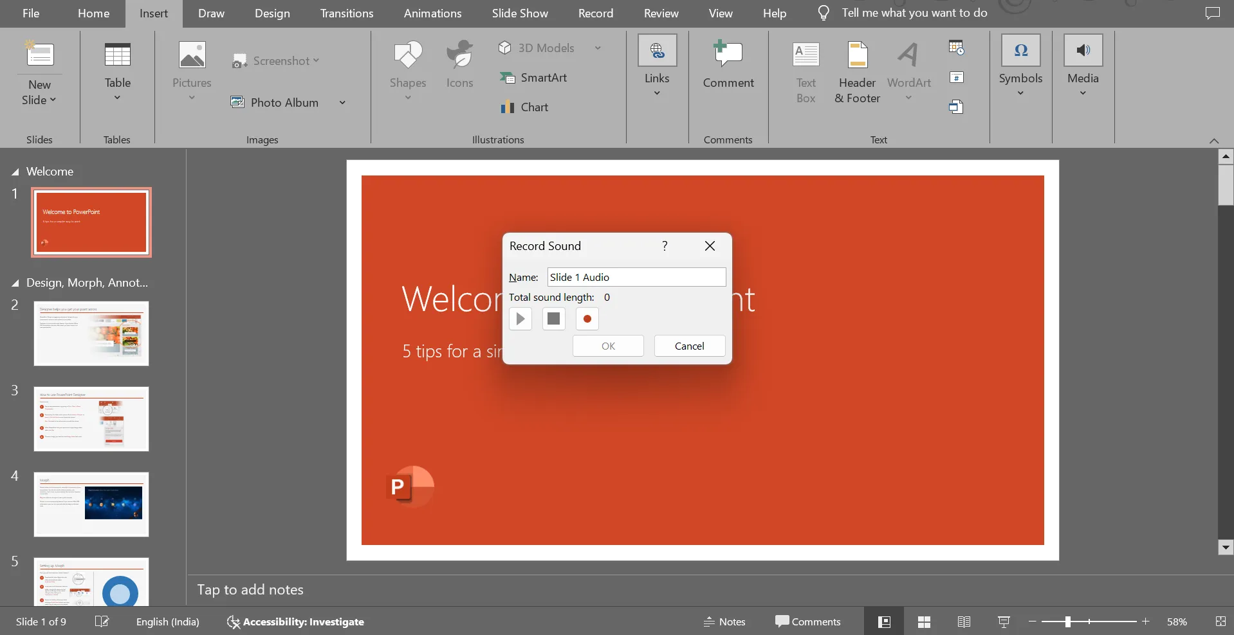
Task: Add a new Comment
Action: coord(728,64)
